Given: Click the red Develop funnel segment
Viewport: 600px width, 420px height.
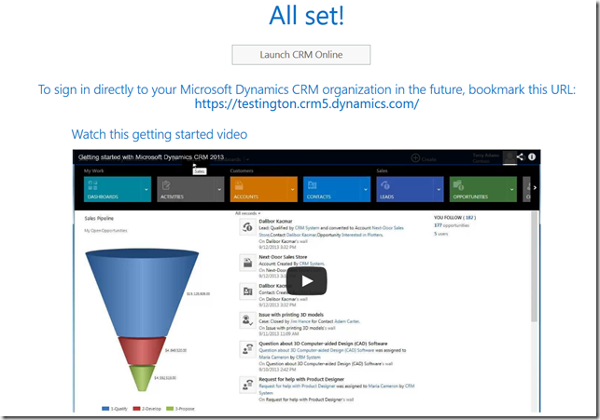Looking at the screenshot, I should (x=142, y=350).
